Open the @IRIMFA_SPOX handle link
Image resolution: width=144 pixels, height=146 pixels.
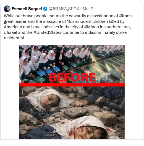coord(64,9)
